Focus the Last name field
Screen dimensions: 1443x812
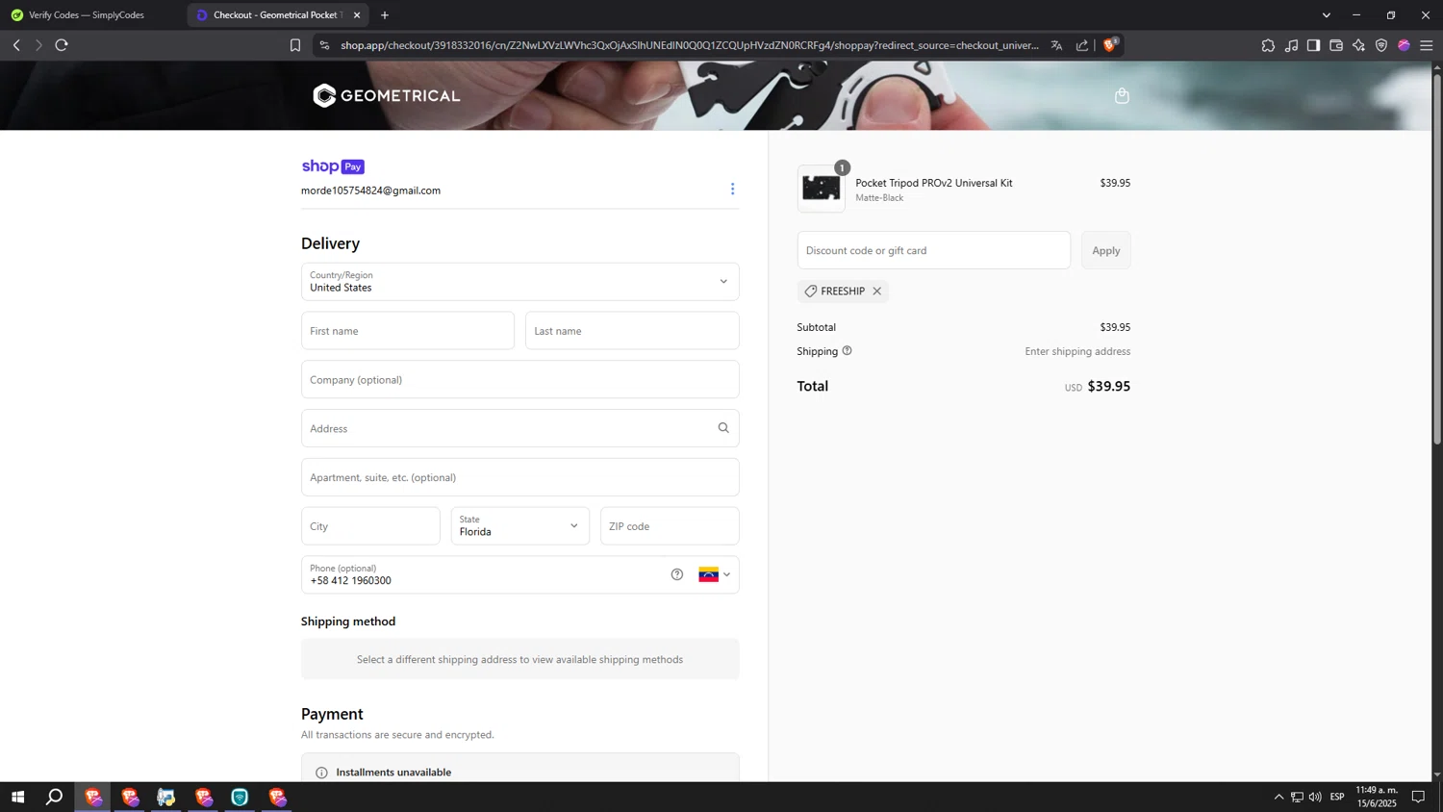(632, 331)
